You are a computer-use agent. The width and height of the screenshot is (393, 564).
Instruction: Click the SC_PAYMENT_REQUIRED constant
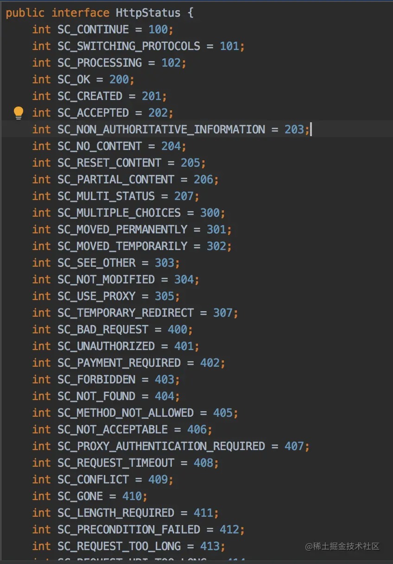pyautogui.click(x=119, y=363)
